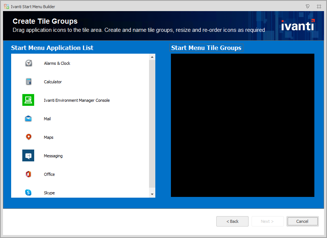
Task: Click the application list scroll down arrow
Action: 152,194
